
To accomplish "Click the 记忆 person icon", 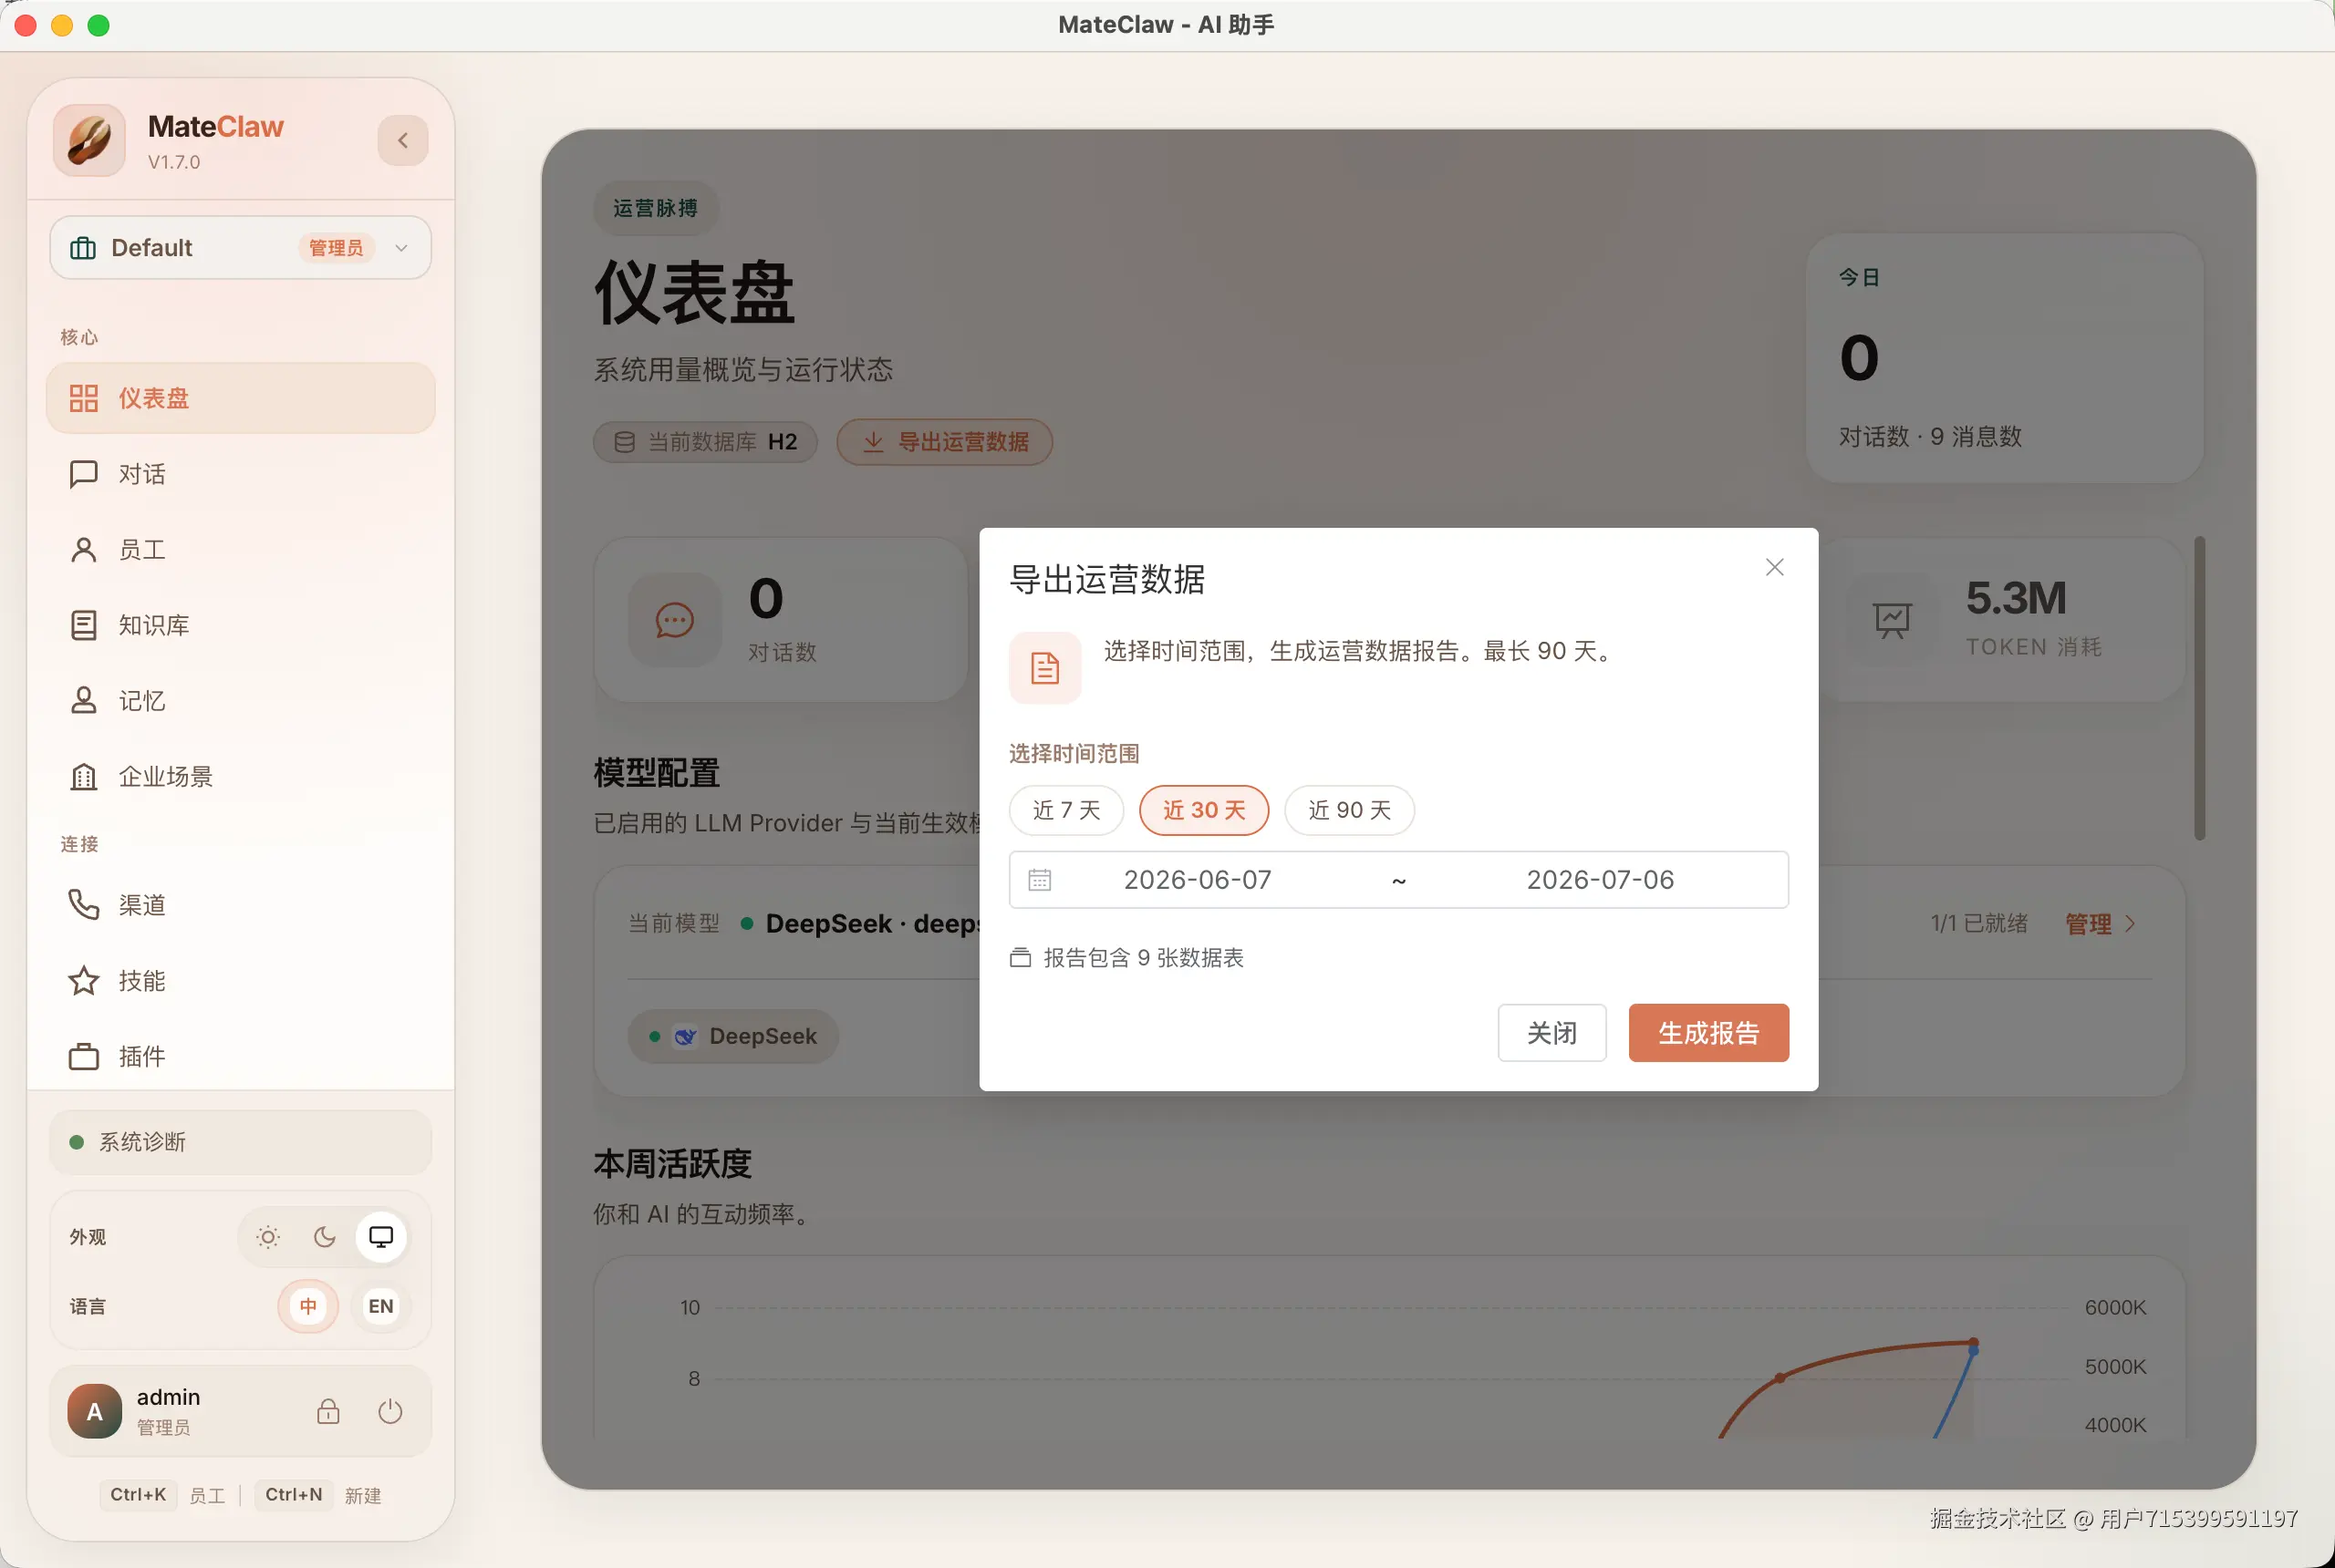I will pos(83,700).
